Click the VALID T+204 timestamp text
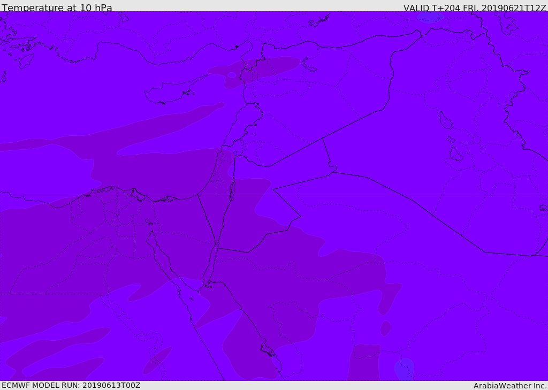The image size is (548, 390). point(474,7)
